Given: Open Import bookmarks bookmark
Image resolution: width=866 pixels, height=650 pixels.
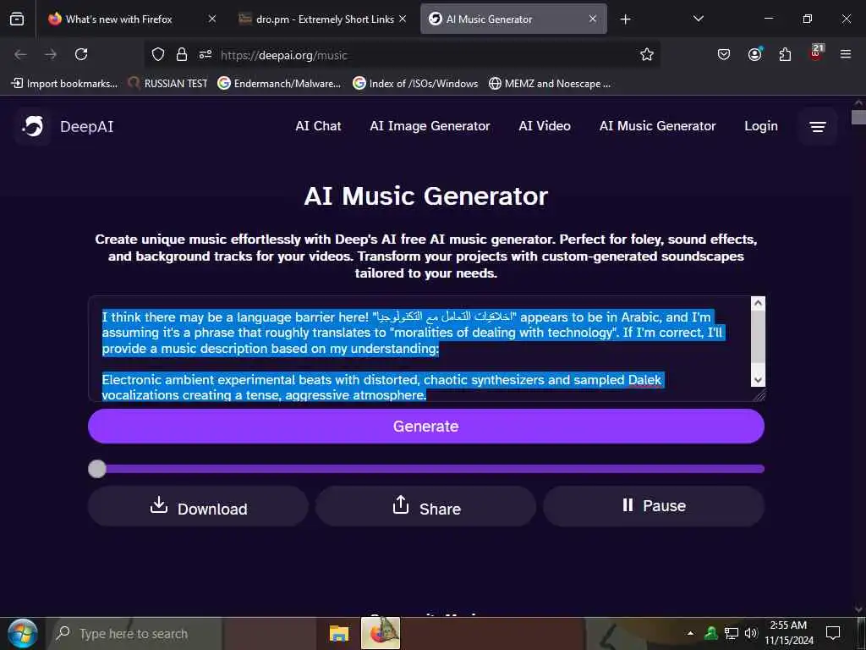Looking at the screenshot, I should pos(64,84).
